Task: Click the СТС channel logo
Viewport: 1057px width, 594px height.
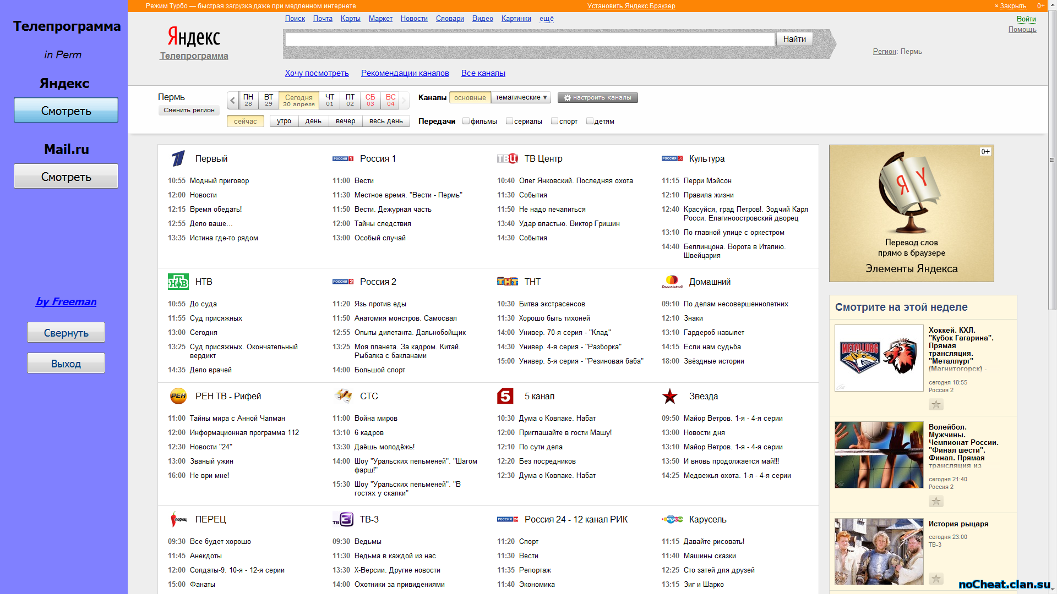Action: 343,396
